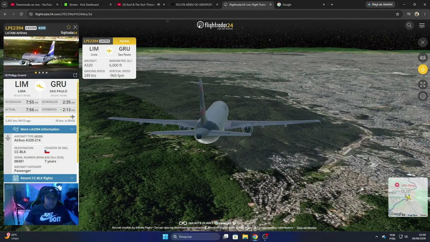Open media controls icon in Chrome toolbar

[409, 14]
